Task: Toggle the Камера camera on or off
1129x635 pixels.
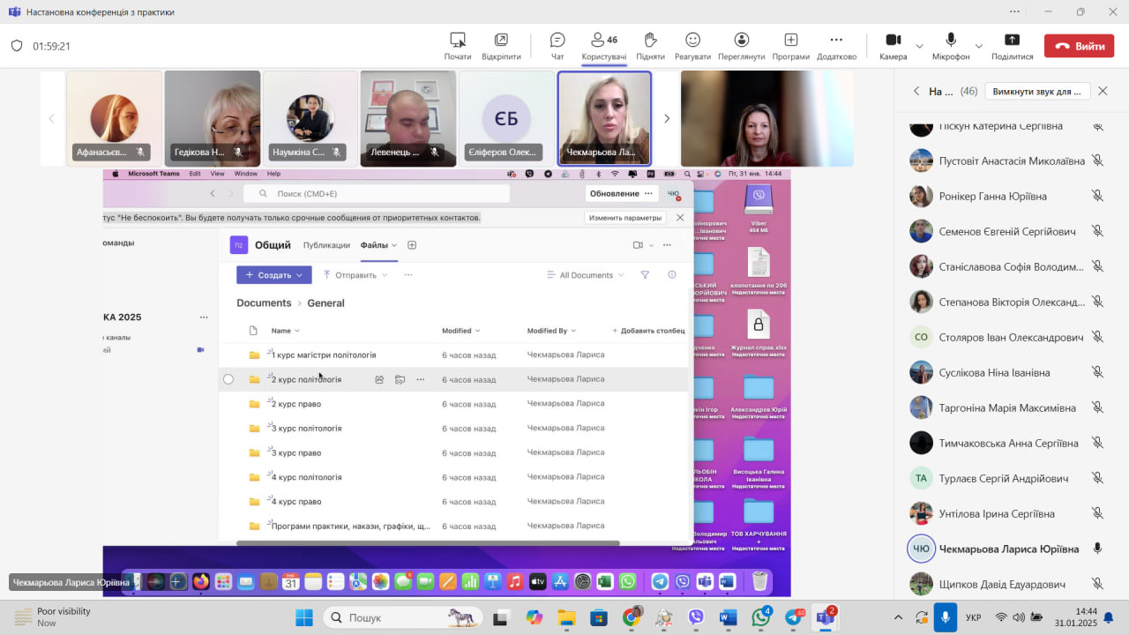Action: (x=893, y=46)
